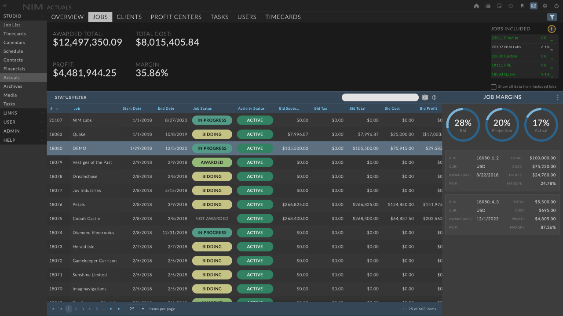Switch to the PROFIT CENTERS tab
This screenshot has width=563, height=316.
click(x=176, y=17)
